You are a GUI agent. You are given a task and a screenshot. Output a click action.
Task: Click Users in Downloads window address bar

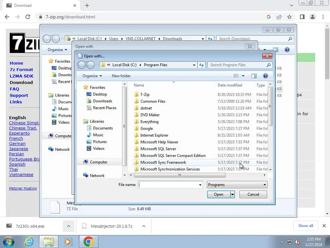(114, 39)
